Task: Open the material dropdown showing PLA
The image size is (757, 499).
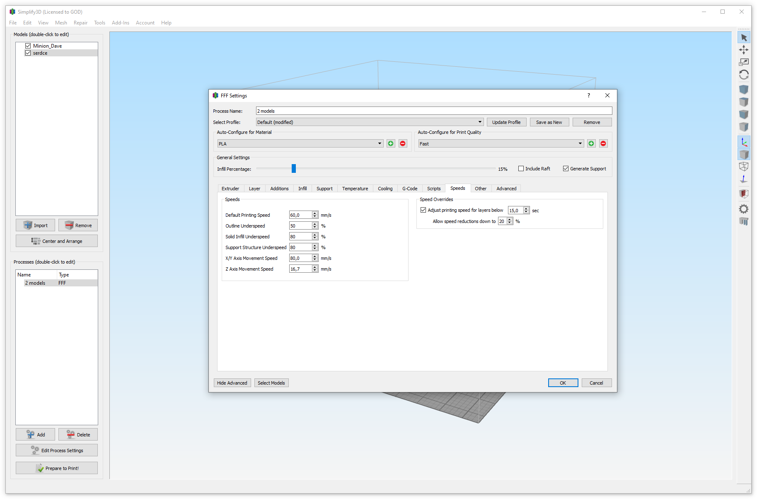Action: [300, 143]
